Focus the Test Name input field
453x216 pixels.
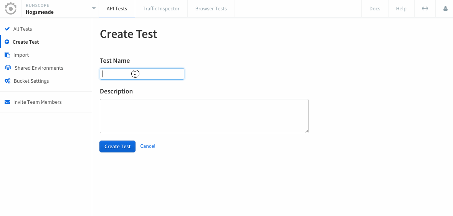point(142,74)
